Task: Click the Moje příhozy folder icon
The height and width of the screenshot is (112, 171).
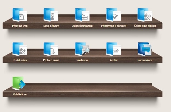Action: 51,15
